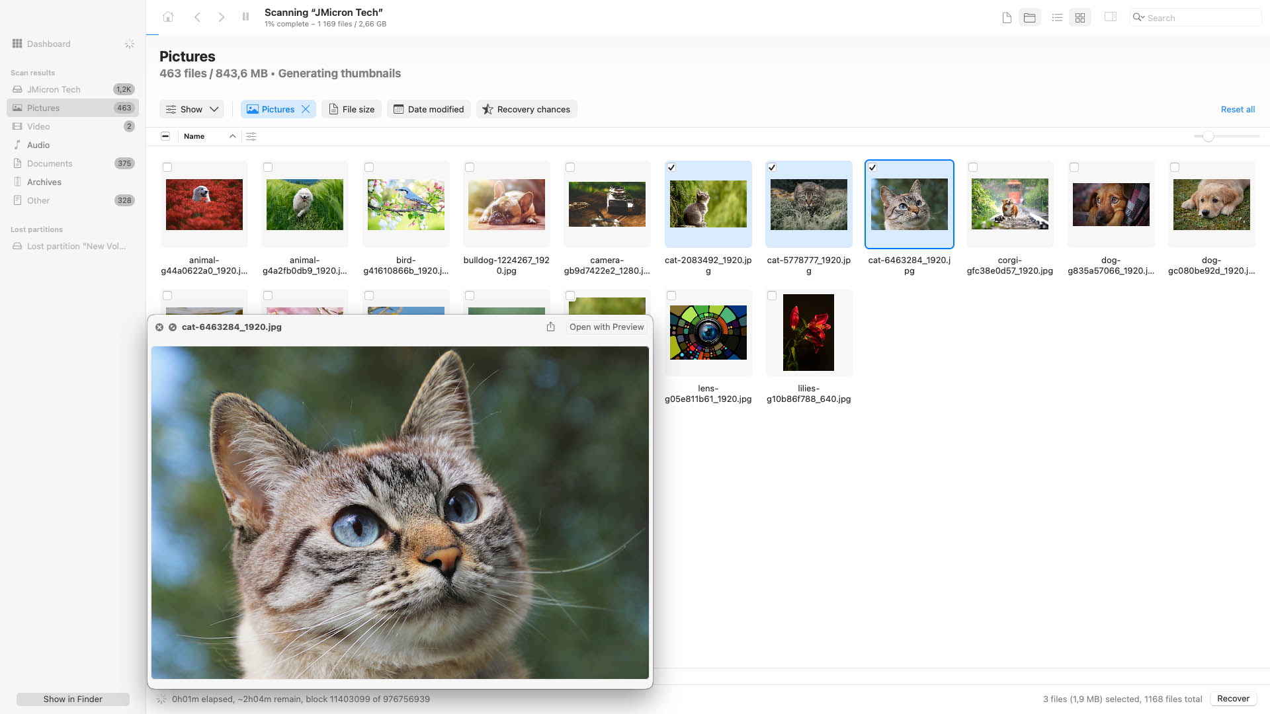Open Documents scan results category

coord(49,163)
